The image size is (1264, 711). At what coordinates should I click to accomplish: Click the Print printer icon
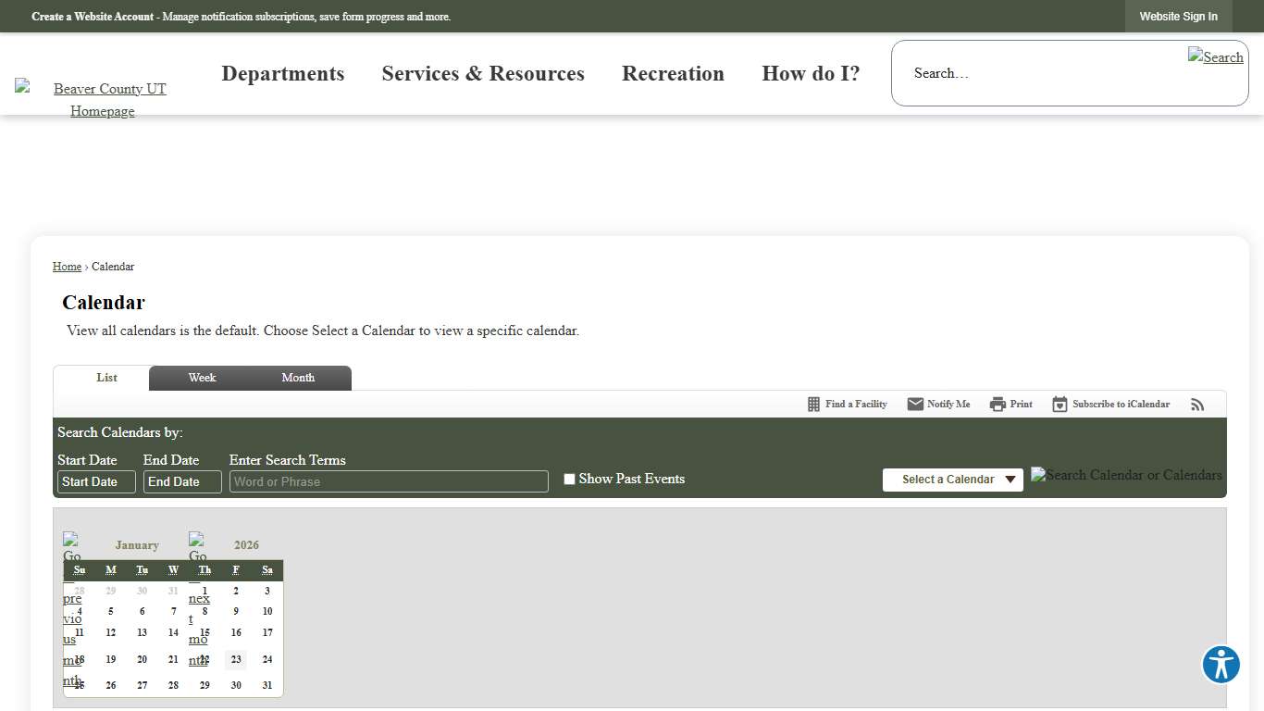click(x=998, y=405)
